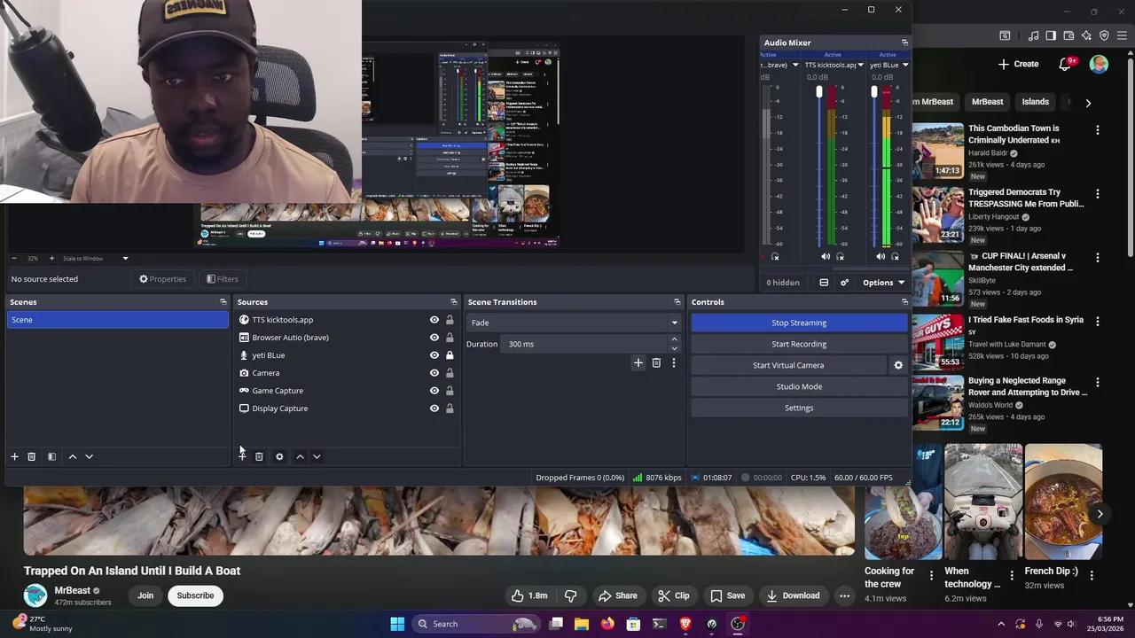The width and height of the screenshot is (1135, 638).
Task: Move scene up in Scenes toolbar
Action: point(73,456)
